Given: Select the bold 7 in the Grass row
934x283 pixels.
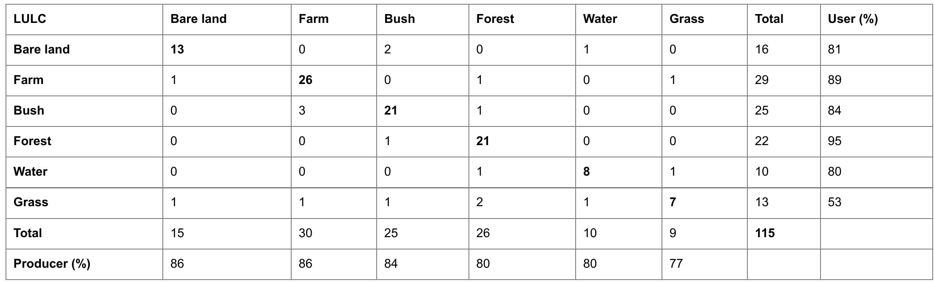Looking at the screenshot, I should point(673,202).
